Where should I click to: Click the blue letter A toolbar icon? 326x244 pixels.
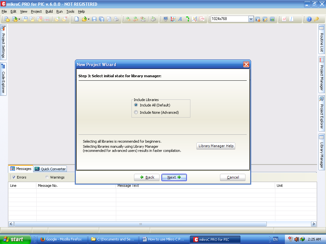tap(180, 19)
